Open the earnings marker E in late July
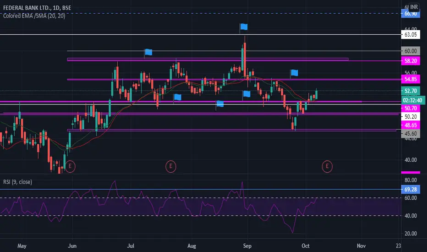 pyautogui.click(x=171, y=166)
